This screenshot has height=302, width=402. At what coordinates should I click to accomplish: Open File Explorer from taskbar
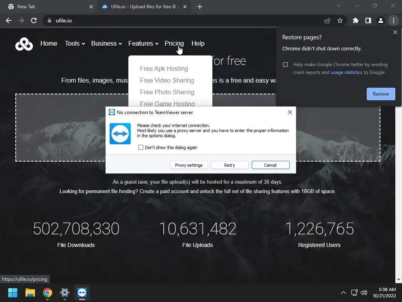tap(30, 293)
